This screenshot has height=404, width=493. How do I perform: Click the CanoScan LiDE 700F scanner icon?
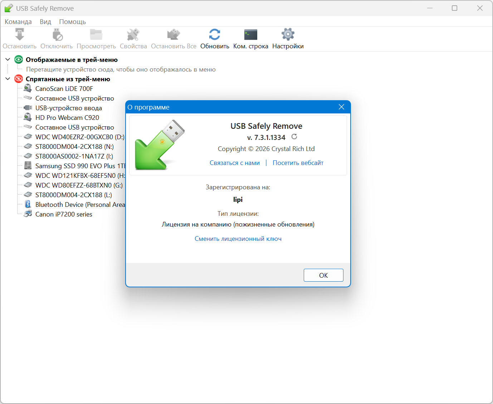point(28,88)
